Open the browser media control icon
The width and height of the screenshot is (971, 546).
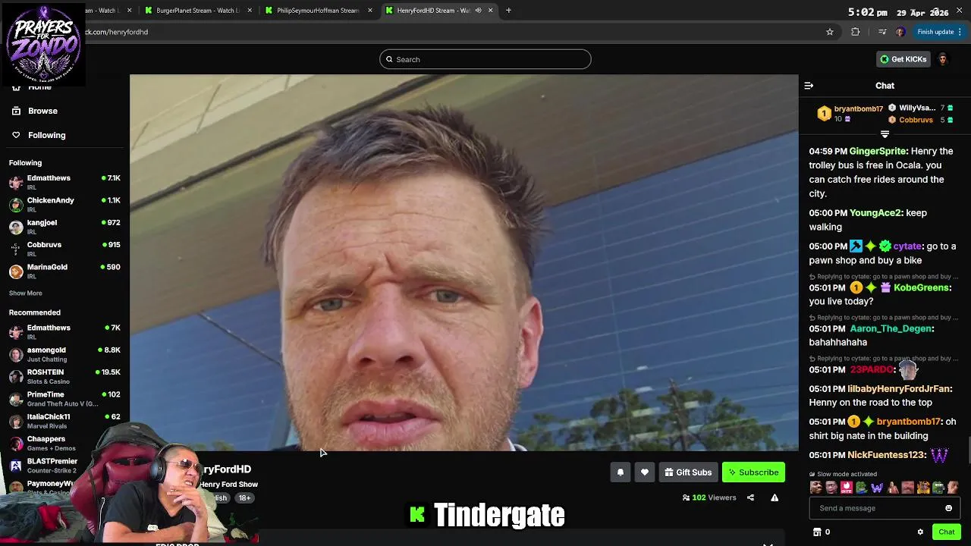881,32
